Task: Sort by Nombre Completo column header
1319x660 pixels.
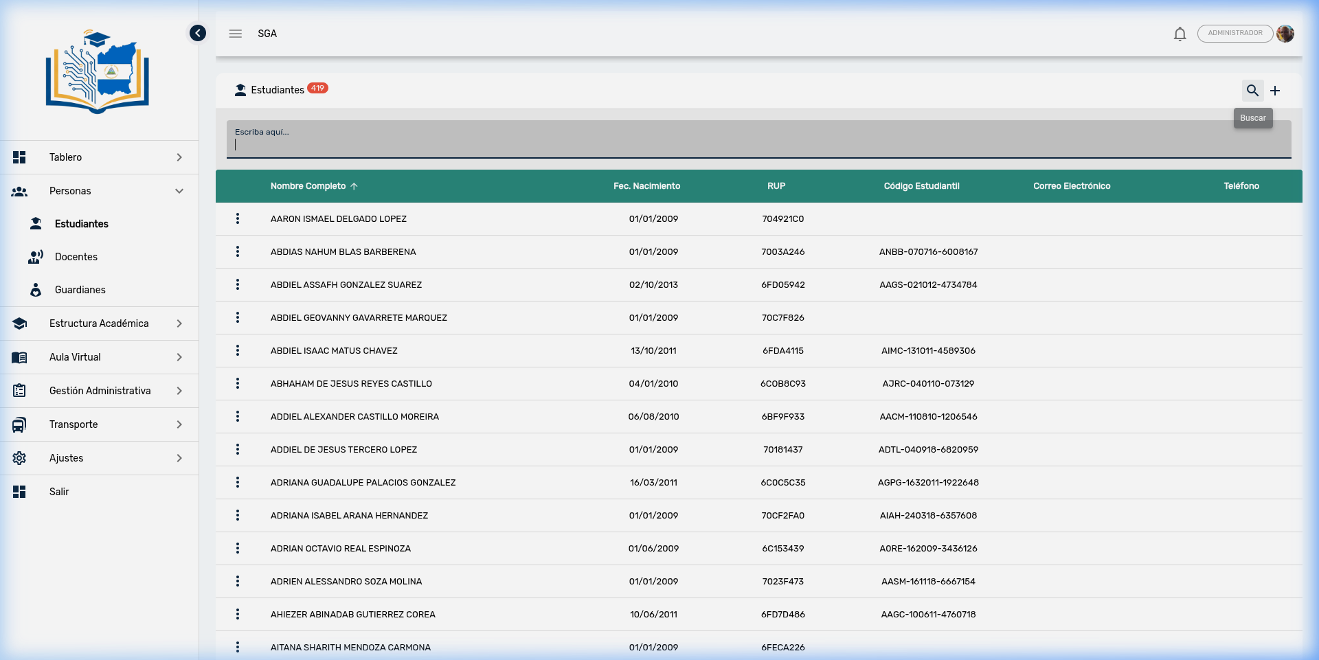Action: point(308,186)
